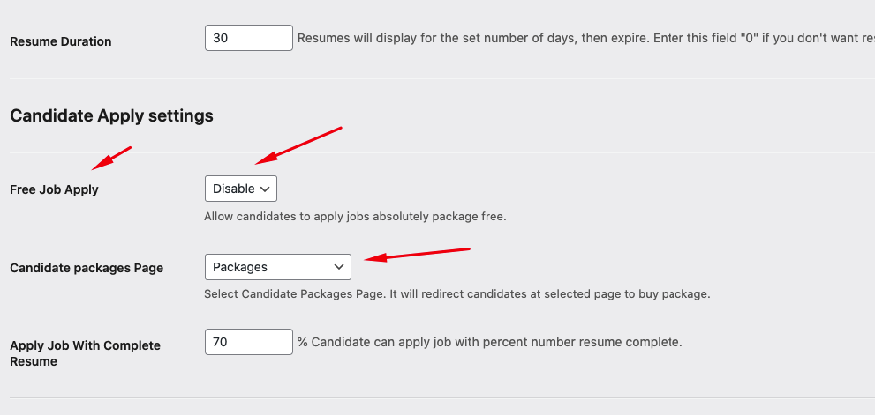875x415 pixels.
Task: Click the chevron arrow in the Packages select
Action: point(338,267)
